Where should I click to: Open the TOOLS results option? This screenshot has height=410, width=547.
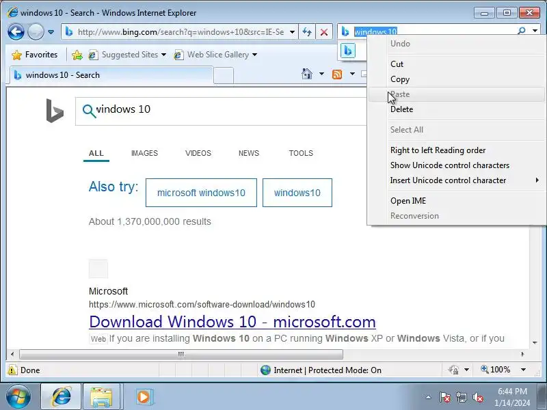(x=301, y=153)
